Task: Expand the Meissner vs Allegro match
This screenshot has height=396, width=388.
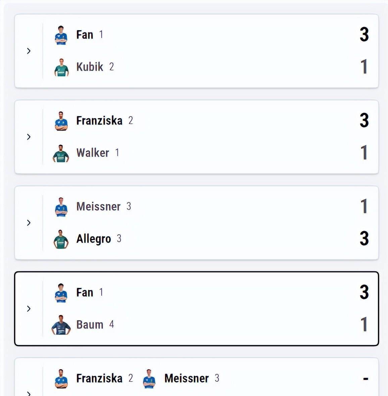Action: click(29, 223)
